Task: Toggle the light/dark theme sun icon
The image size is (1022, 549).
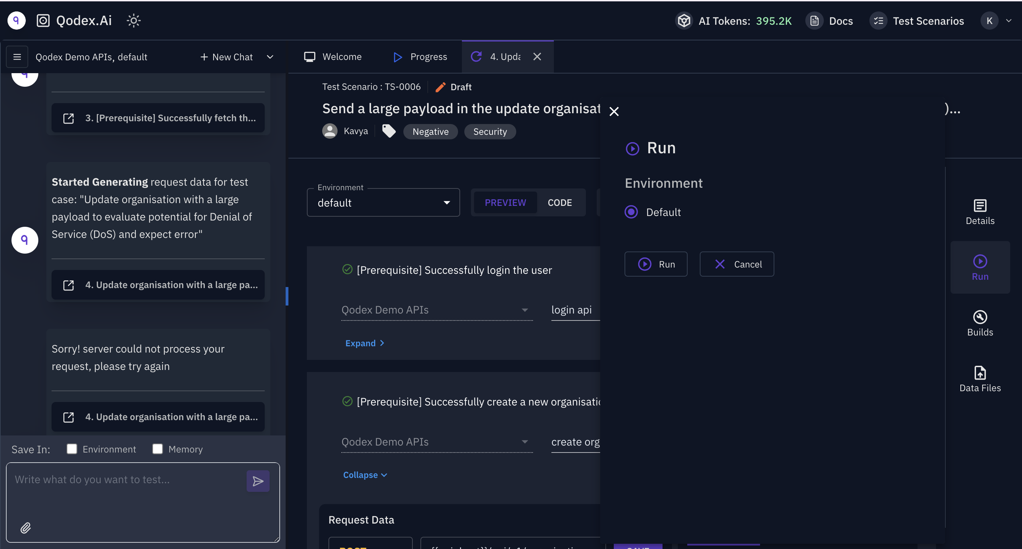Action: (x=134, y=21)
